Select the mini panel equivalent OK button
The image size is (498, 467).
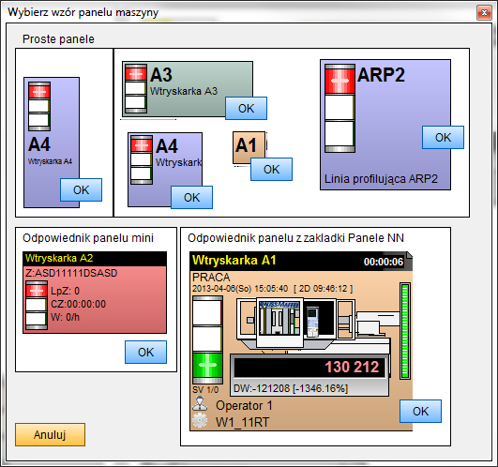[145, 352]
